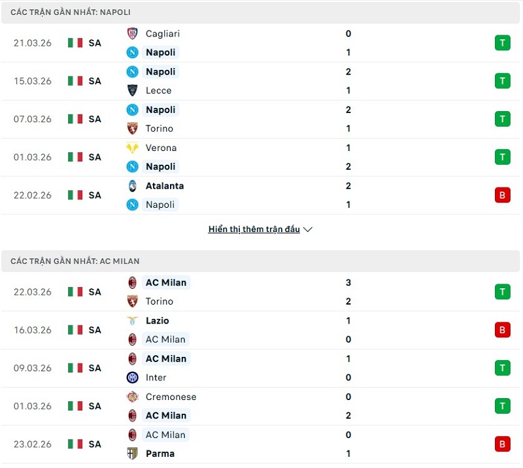The width and height of the screenshot is (523, 468).
Task: Select the Lazio eagle crest
Action: (x=134, y=320)
